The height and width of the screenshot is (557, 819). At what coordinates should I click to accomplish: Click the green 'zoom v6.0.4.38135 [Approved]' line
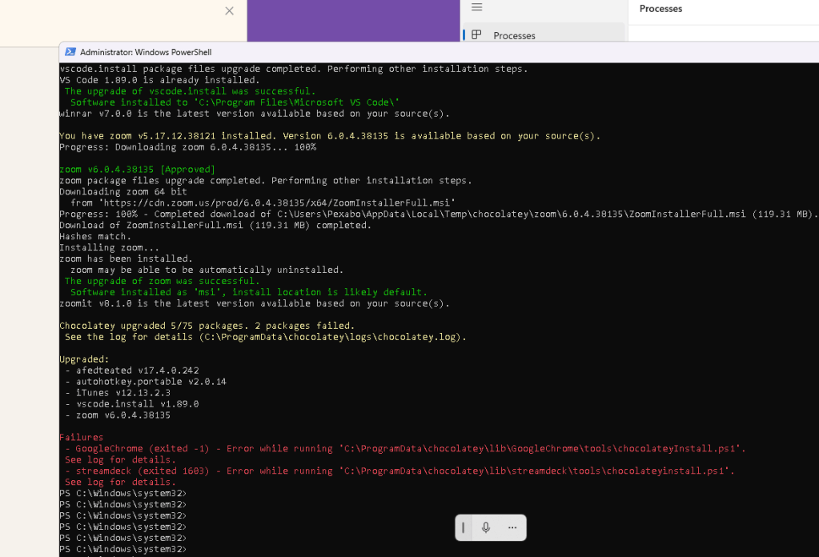click(x=138, y=169)
